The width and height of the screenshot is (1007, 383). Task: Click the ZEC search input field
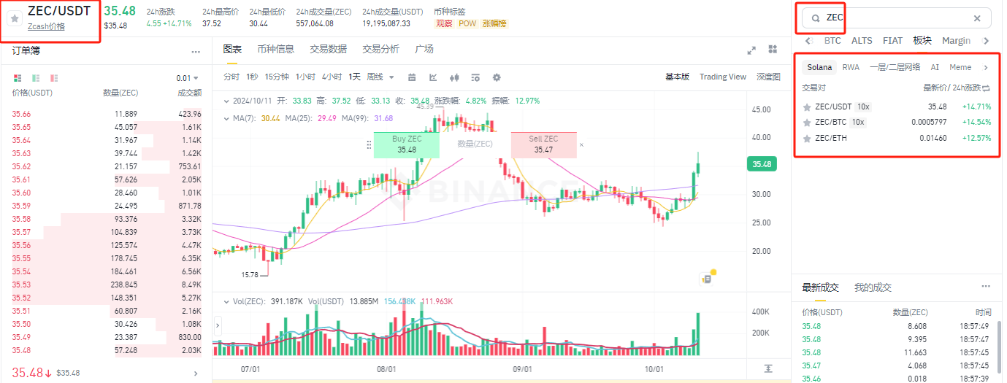(897, 18)
